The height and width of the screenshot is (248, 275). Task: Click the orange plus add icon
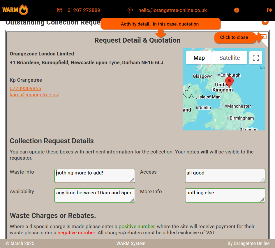265,22
